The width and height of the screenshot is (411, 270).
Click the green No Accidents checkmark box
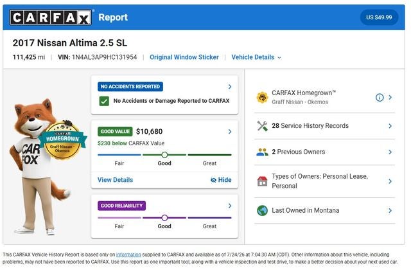click(104, 101)
